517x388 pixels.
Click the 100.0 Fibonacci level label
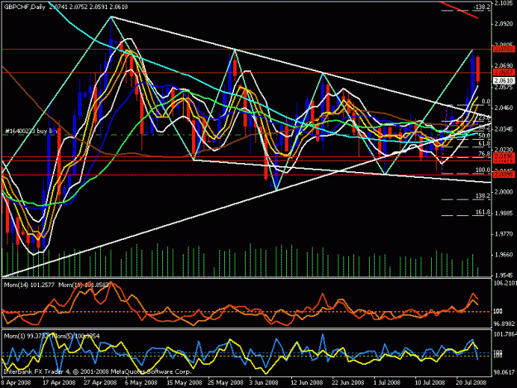coord(483,170)
